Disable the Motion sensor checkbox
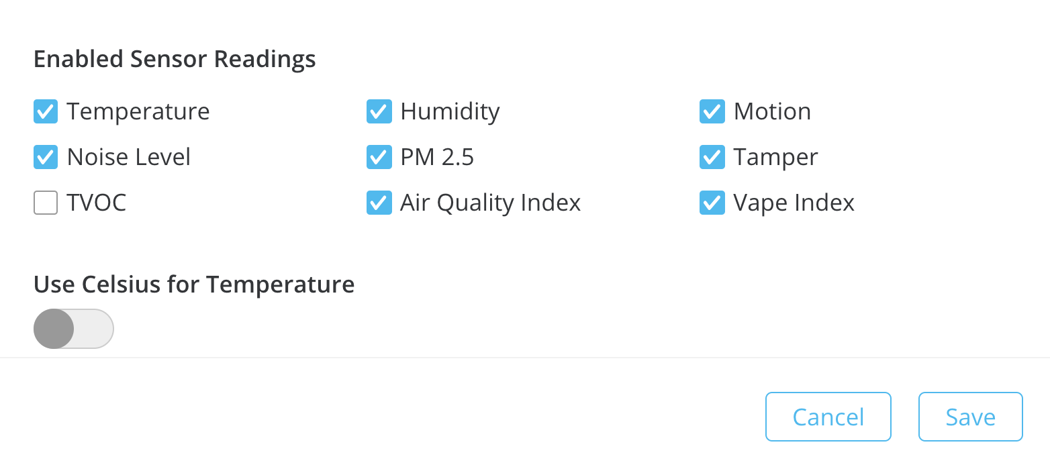The height and width of the screenshot is (467, 1050). point(712,111)
